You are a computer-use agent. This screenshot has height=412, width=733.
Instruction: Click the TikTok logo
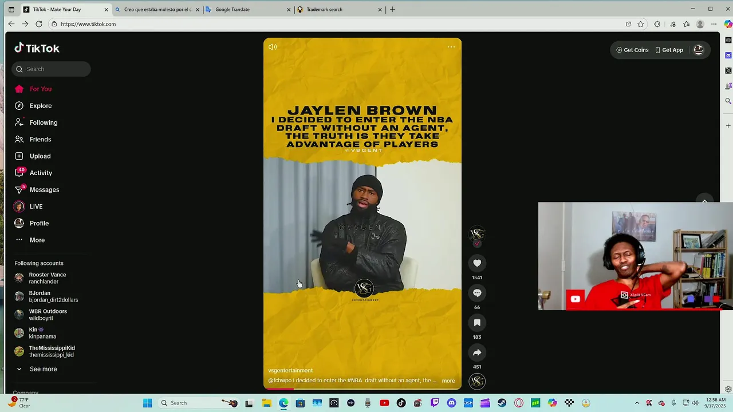point(37,48)
